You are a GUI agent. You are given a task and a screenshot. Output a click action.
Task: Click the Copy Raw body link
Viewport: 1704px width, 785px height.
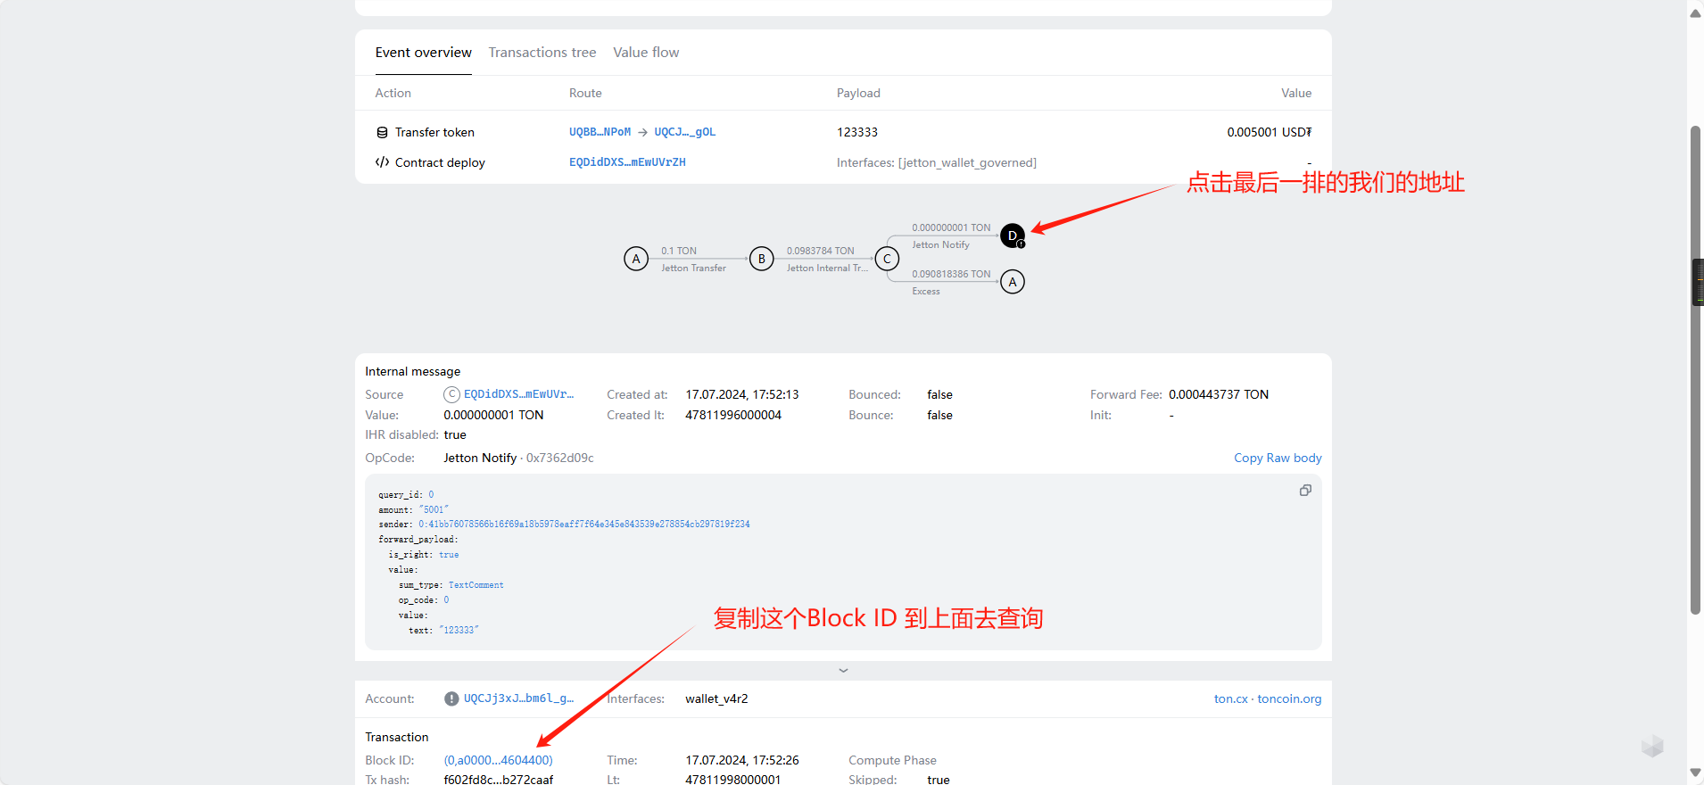click(x=1278, y=458)
